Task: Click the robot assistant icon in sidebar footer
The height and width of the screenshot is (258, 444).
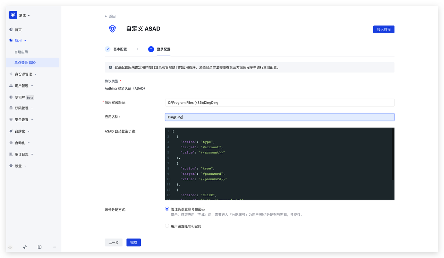Action: [x=10, y=247]
